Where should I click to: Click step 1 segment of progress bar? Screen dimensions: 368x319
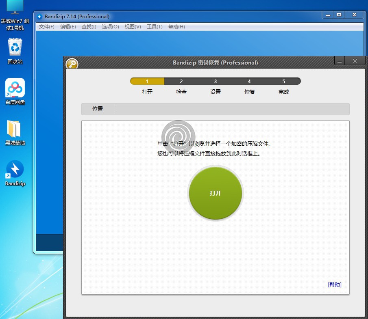pyautogui.click(x=147, y=81)
